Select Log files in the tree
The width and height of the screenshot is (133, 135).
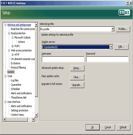click(15, 80)
